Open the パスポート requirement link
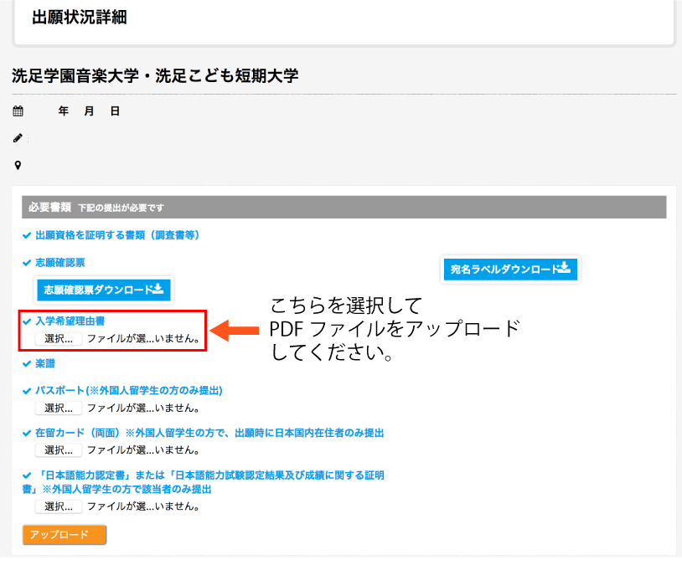 129,390
